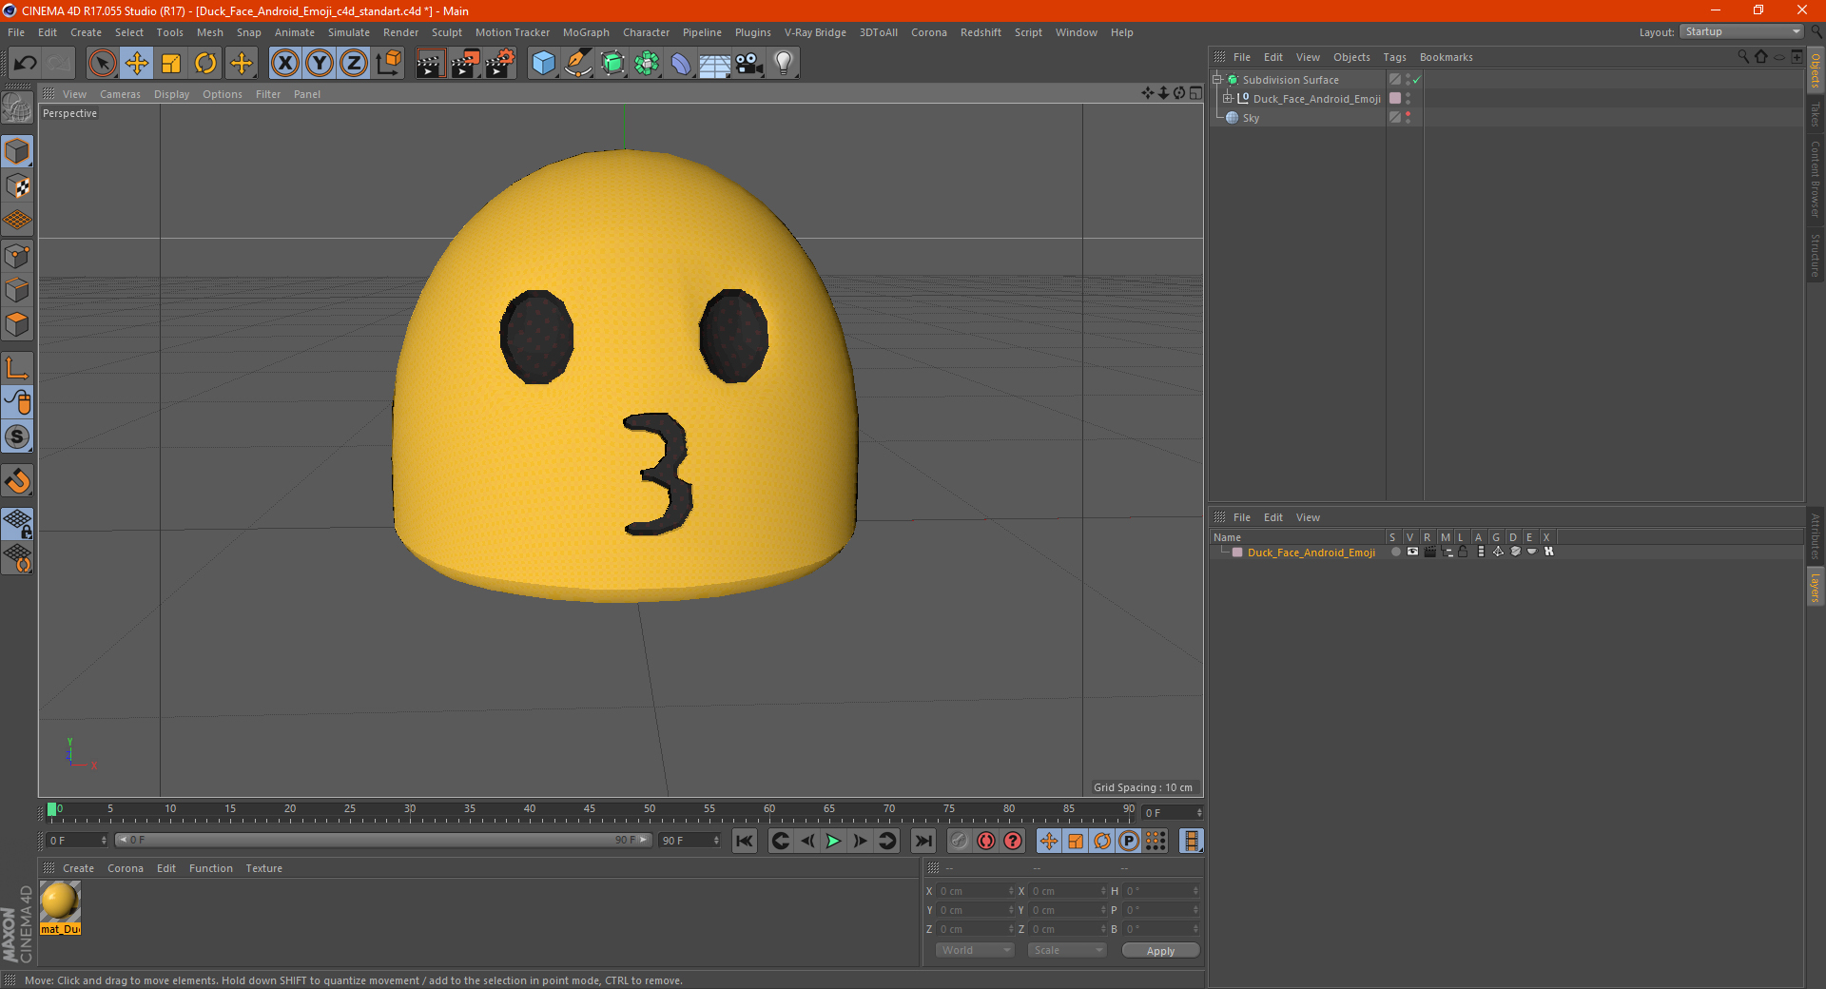Switch to Edges mode in left toolbar

click(17, 290)
